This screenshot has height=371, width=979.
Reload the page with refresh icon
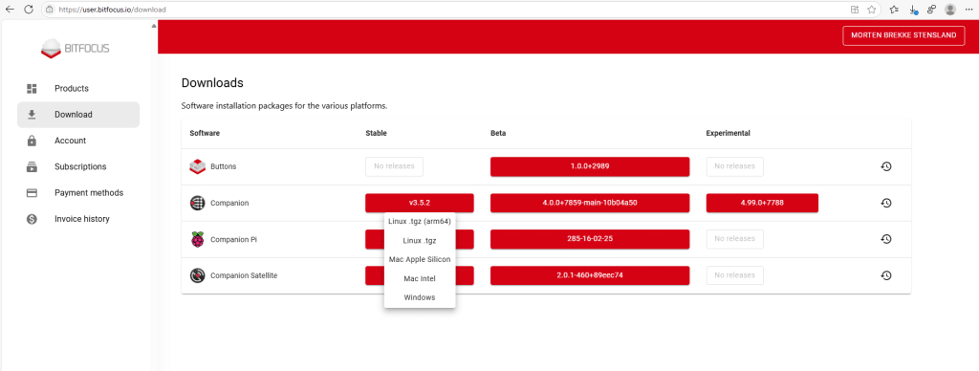pos(28,10)
